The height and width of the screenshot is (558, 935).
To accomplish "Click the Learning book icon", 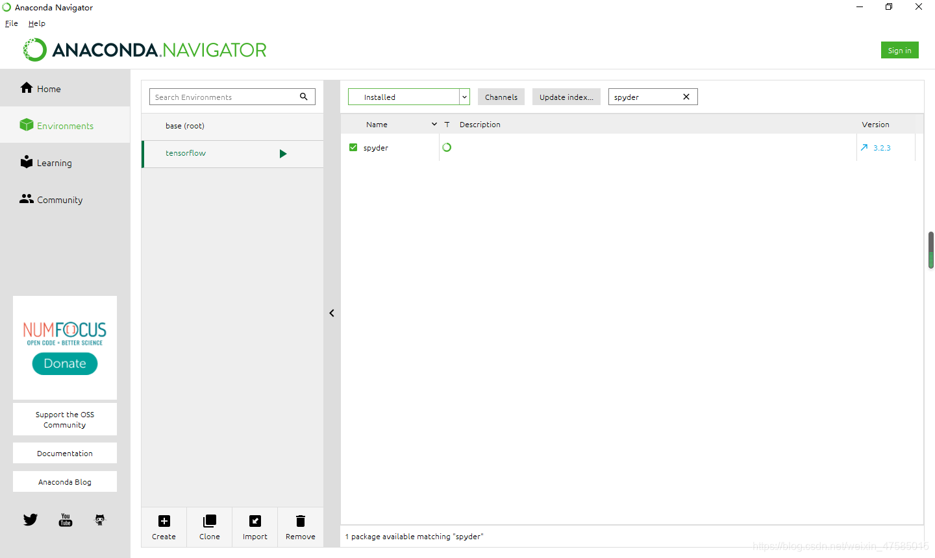I will (x=27, y=162).
